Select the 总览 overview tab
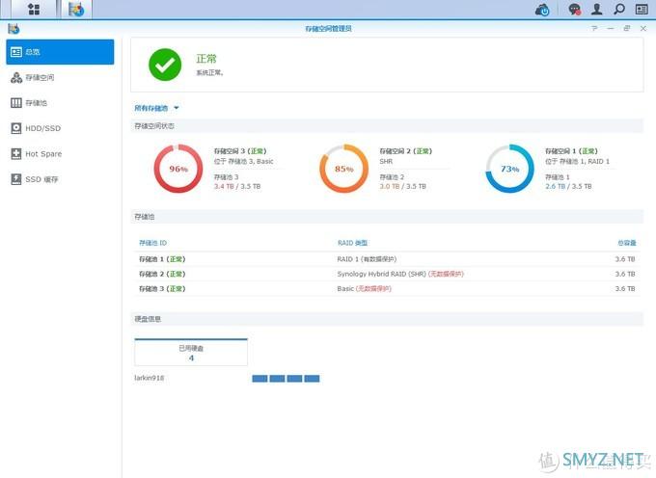Screen dimensions: 656x478 pos(60,52)
